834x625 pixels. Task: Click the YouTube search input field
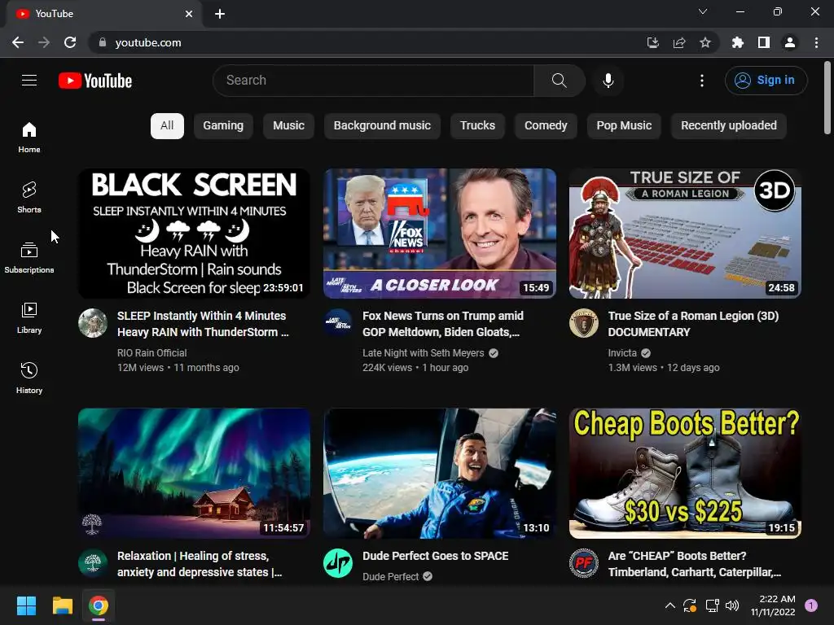(373, 81)
